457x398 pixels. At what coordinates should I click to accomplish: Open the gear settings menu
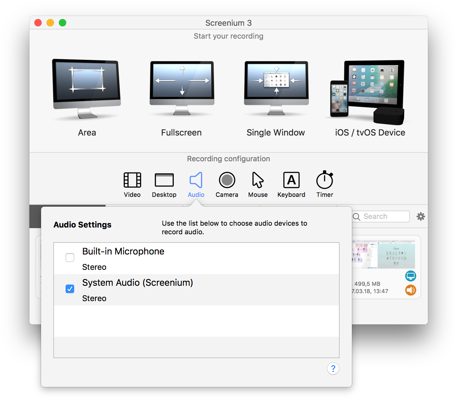pyautogui.click(x=421, y=216)
